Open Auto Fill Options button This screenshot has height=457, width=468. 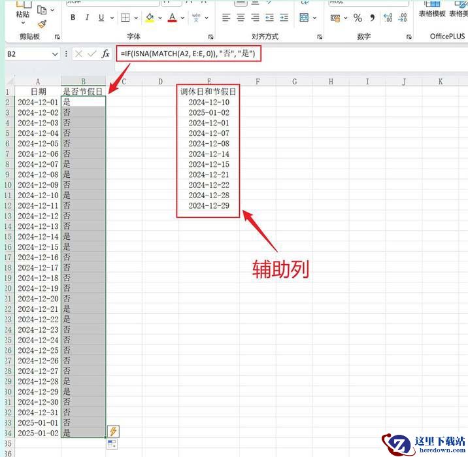point(112,444)
